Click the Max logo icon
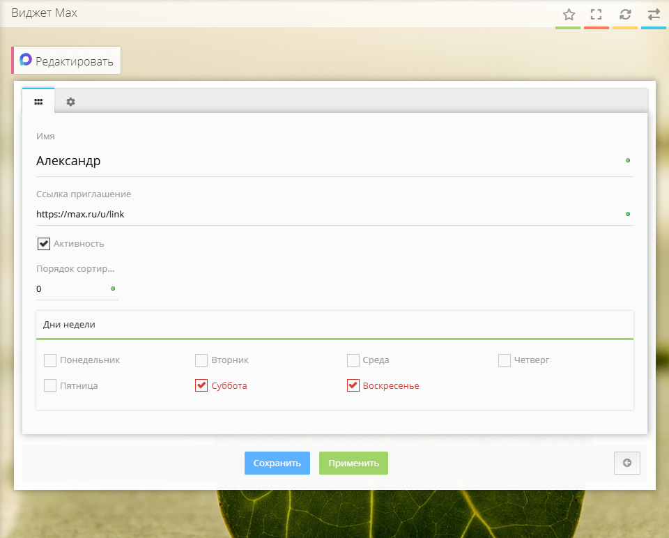669x538 pixels. 26,61
